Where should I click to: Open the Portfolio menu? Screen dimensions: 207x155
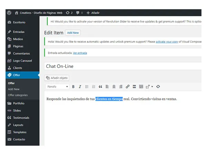coord(22,103)
